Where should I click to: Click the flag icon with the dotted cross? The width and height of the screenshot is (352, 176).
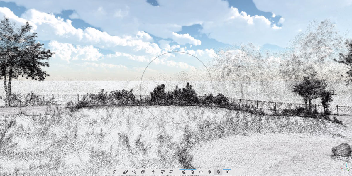pos(171,172)
